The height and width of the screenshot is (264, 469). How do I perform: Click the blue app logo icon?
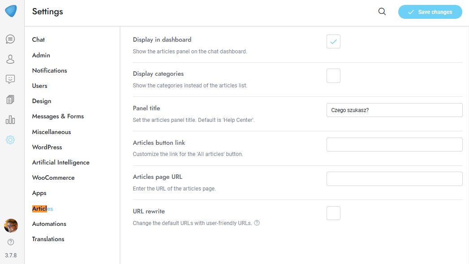[x=11, y=11]
